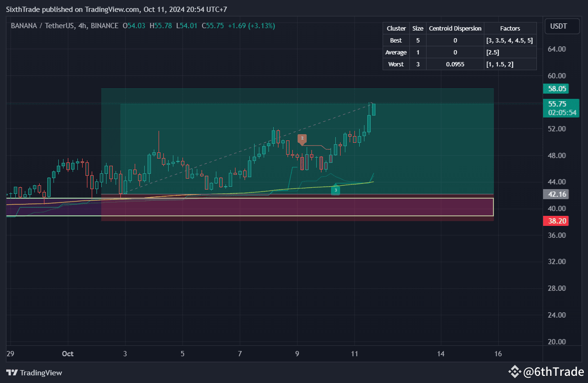Click the green '3' chart marker label
Screen dimensions: 588x383
[x=335, y=190]
